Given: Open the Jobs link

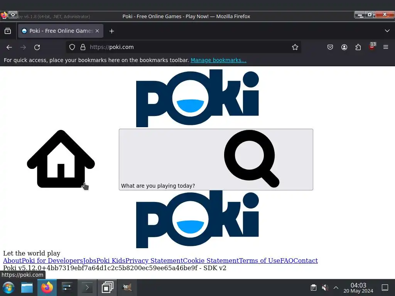Looking at the screenshot, I should 89,261.
